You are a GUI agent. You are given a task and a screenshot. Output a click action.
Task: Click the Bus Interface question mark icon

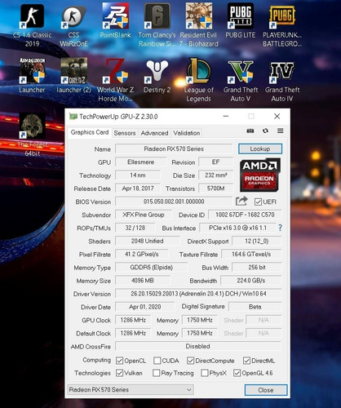point(280,228)
